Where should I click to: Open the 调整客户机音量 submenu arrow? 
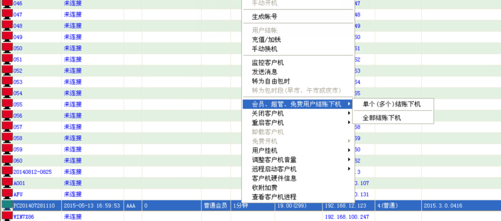tap(349, 160)
